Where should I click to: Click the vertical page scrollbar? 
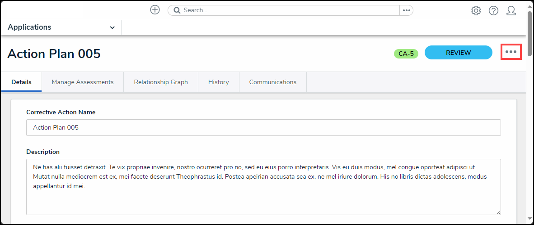[529, 112]
